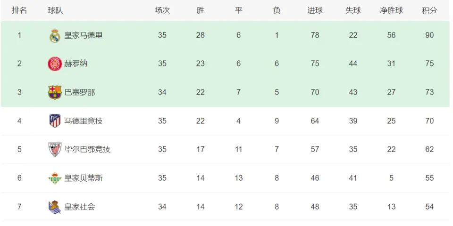Click the 排名 column header
The height and width of the screenshot is (226, 453).
pyautogui.click(x=19, y=11)
